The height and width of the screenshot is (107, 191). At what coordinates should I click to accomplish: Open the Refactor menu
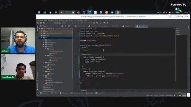62,20
